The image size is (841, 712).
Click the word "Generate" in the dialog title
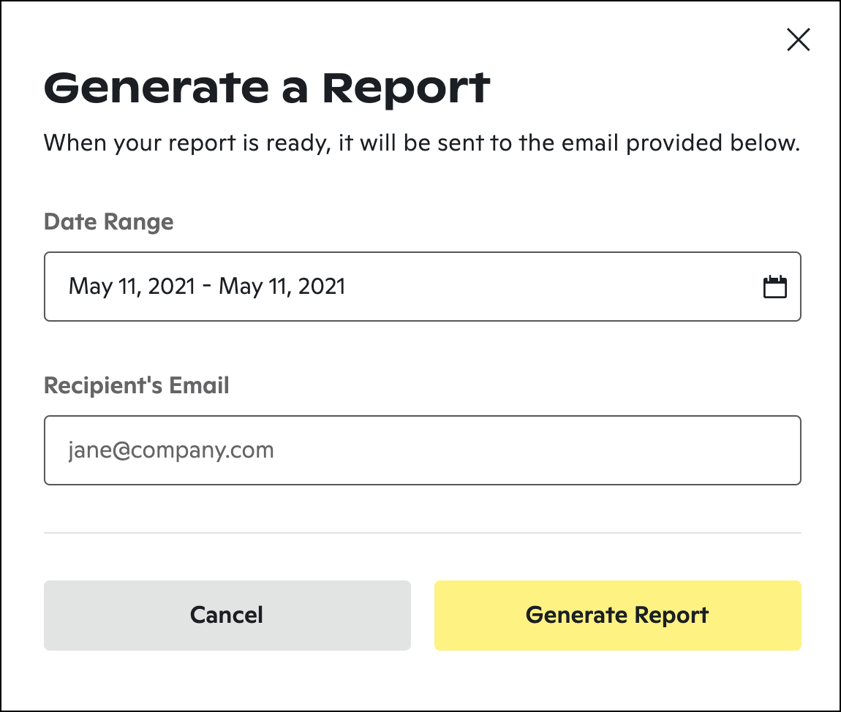[156, 88]
